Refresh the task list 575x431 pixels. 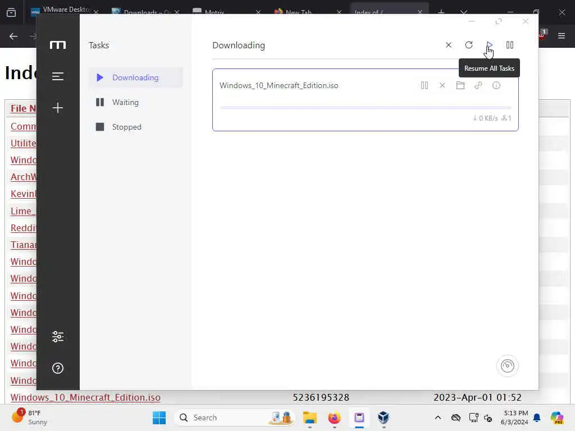(469, 45)
